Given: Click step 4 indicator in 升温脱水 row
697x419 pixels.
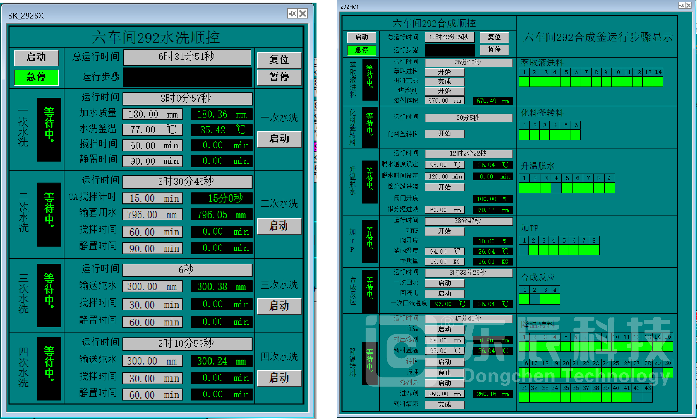Looking at the screenshot, I should pos(556,188).
